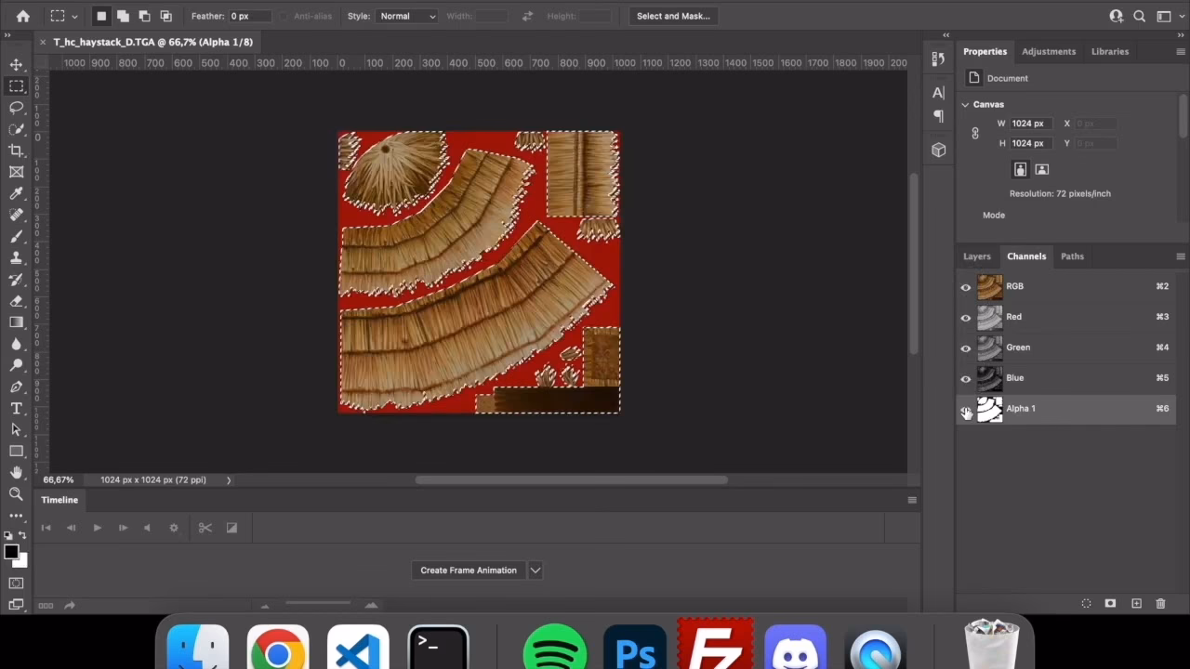1190x669 pixels.
Task: Hide the Red channel visibility
Action: pos(965,318)
